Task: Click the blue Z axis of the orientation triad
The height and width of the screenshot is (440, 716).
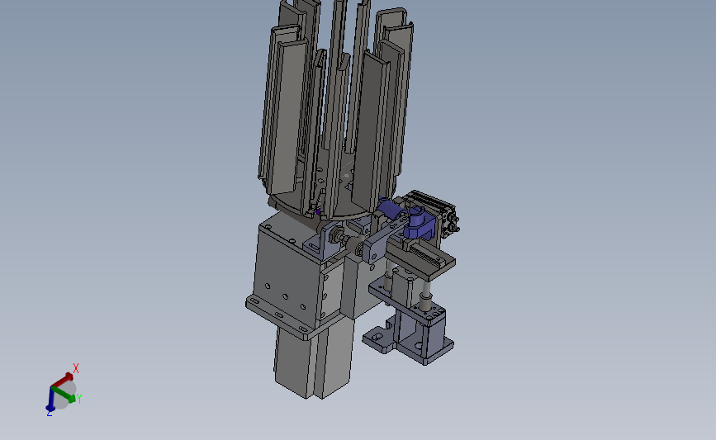Action: click(50, 399)
